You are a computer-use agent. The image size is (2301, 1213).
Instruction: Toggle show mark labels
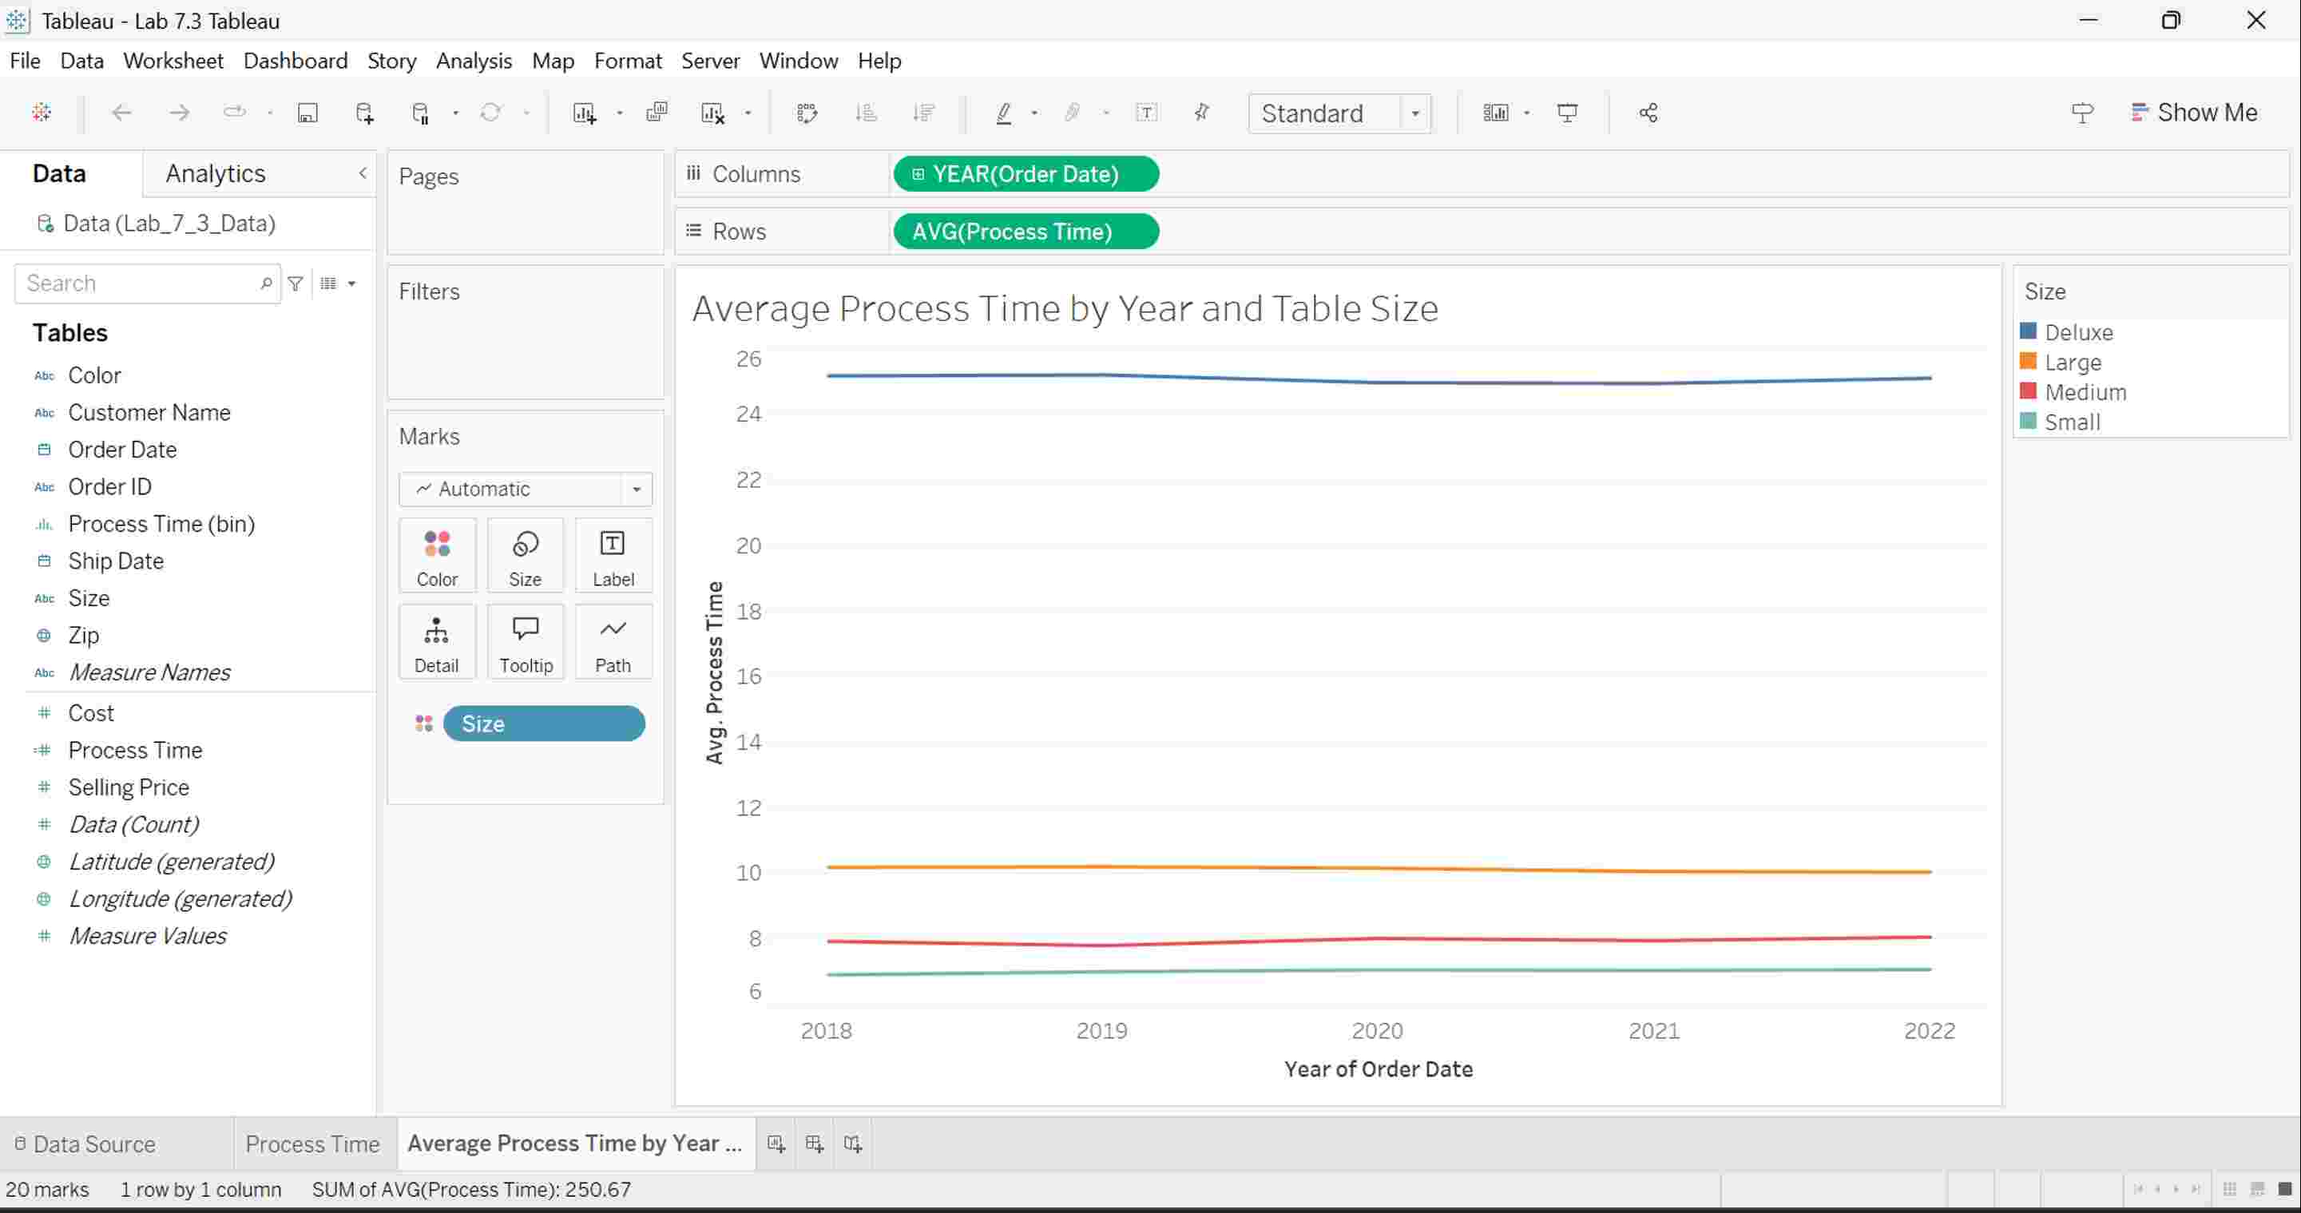(1147, 113)
